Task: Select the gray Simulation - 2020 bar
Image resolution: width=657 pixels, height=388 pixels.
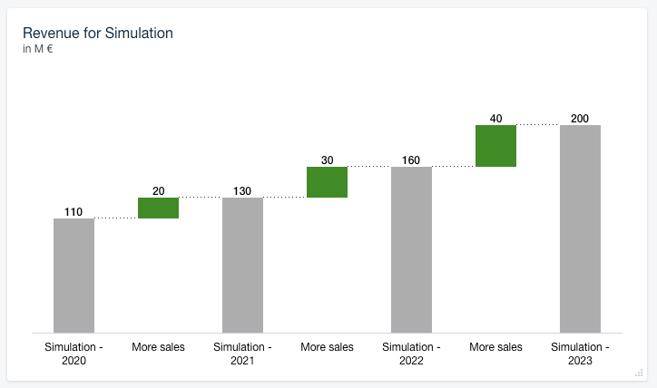Action: [x=74, y=276]
